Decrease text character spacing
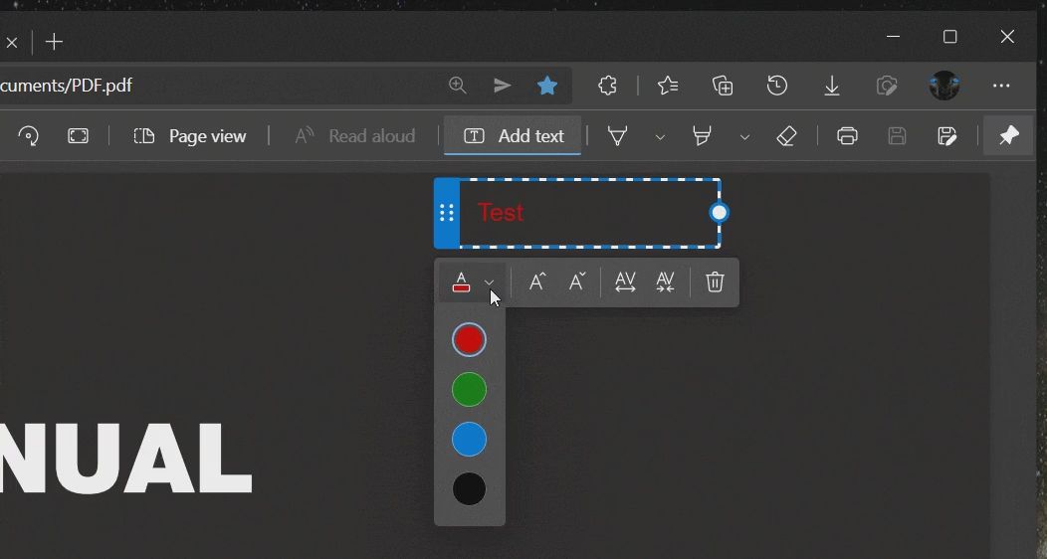1047x559 pixels. [665, 281]
